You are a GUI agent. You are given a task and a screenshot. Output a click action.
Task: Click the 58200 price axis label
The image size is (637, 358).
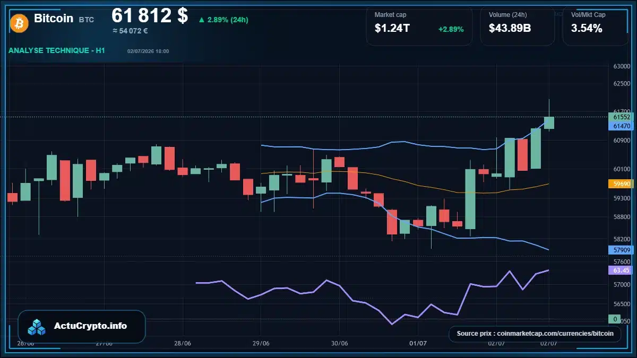(x=622, y=240)
